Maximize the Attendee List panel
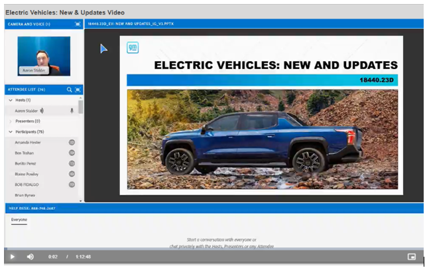The height and width of the screenshot is (268, 427). (x=78, y=89)
